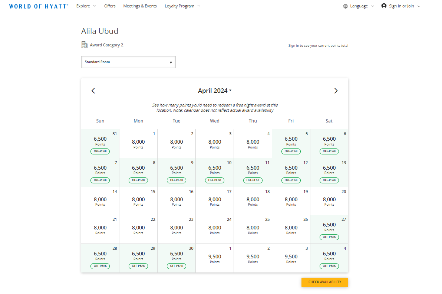Click the Check Availability button
442x294 pixels.
(324, 282)
